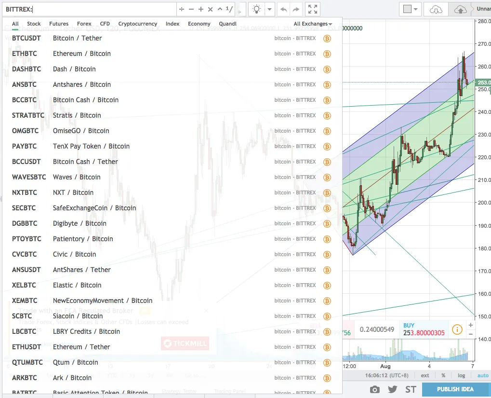Choose OMGBTC OmiseGO / Bitcoin result

coord(172,131)
